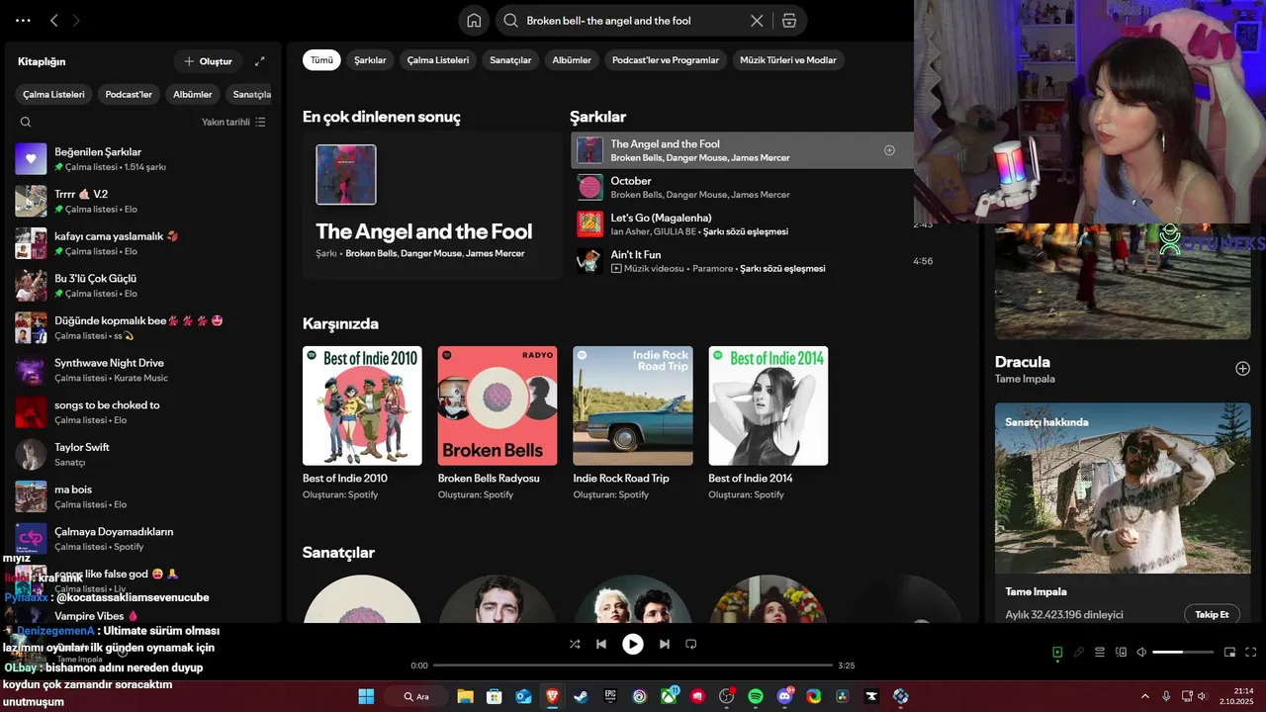
Task: Follow Tame Impala with Takip Et
Action: [x=1212, y=614]
